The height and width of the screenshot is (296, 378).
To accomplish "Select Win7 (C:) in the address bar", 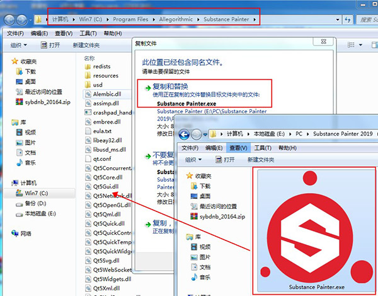I will point(91,19).
